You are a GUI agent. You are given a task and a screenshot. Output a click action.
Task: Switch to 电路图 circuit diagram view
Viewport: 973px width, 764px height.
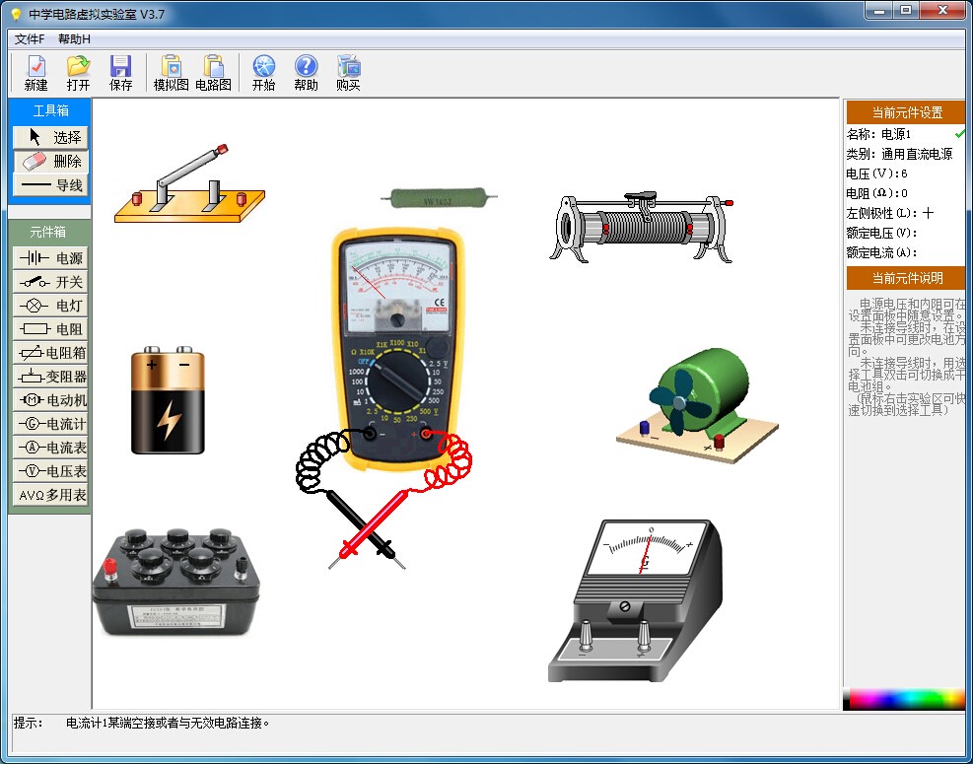[213, 73]
